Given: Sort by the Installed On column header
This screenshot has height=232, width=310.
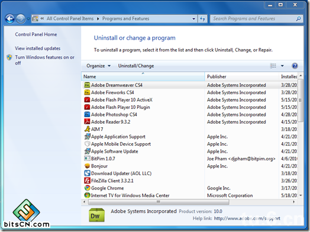Looking at the screenshot, I should click(288, 76).
